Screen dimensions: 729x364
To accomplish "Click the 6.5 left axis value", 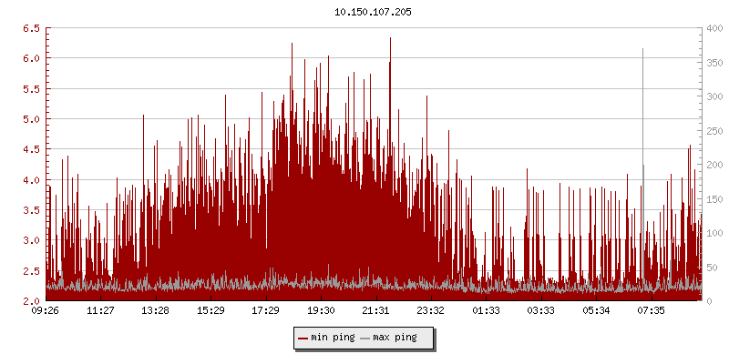I will tap(30, 28).
